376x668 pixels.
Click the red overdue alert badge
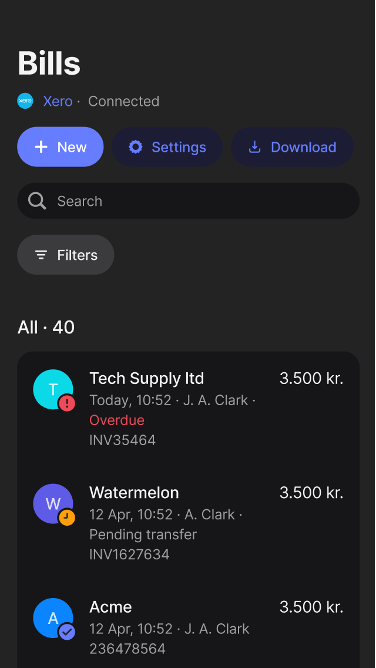[67, 403]
